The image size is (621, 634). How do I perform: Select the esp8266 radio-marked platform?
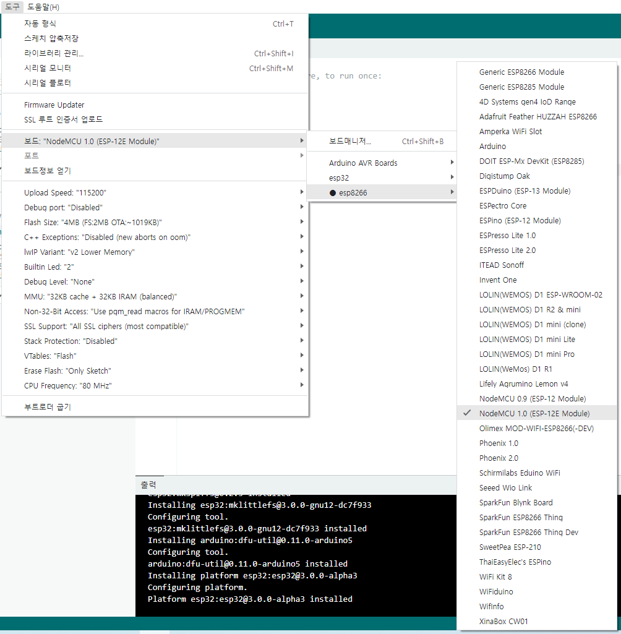(x=382, y=193)
